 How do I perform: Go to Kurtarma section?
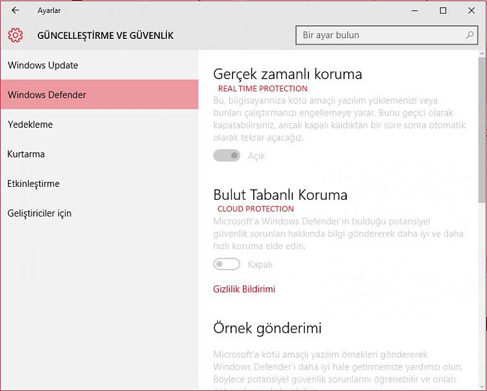point(99,154)
